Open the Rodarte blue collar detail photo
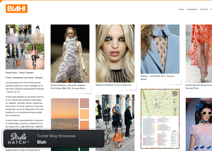 click(x=160, y=49)
